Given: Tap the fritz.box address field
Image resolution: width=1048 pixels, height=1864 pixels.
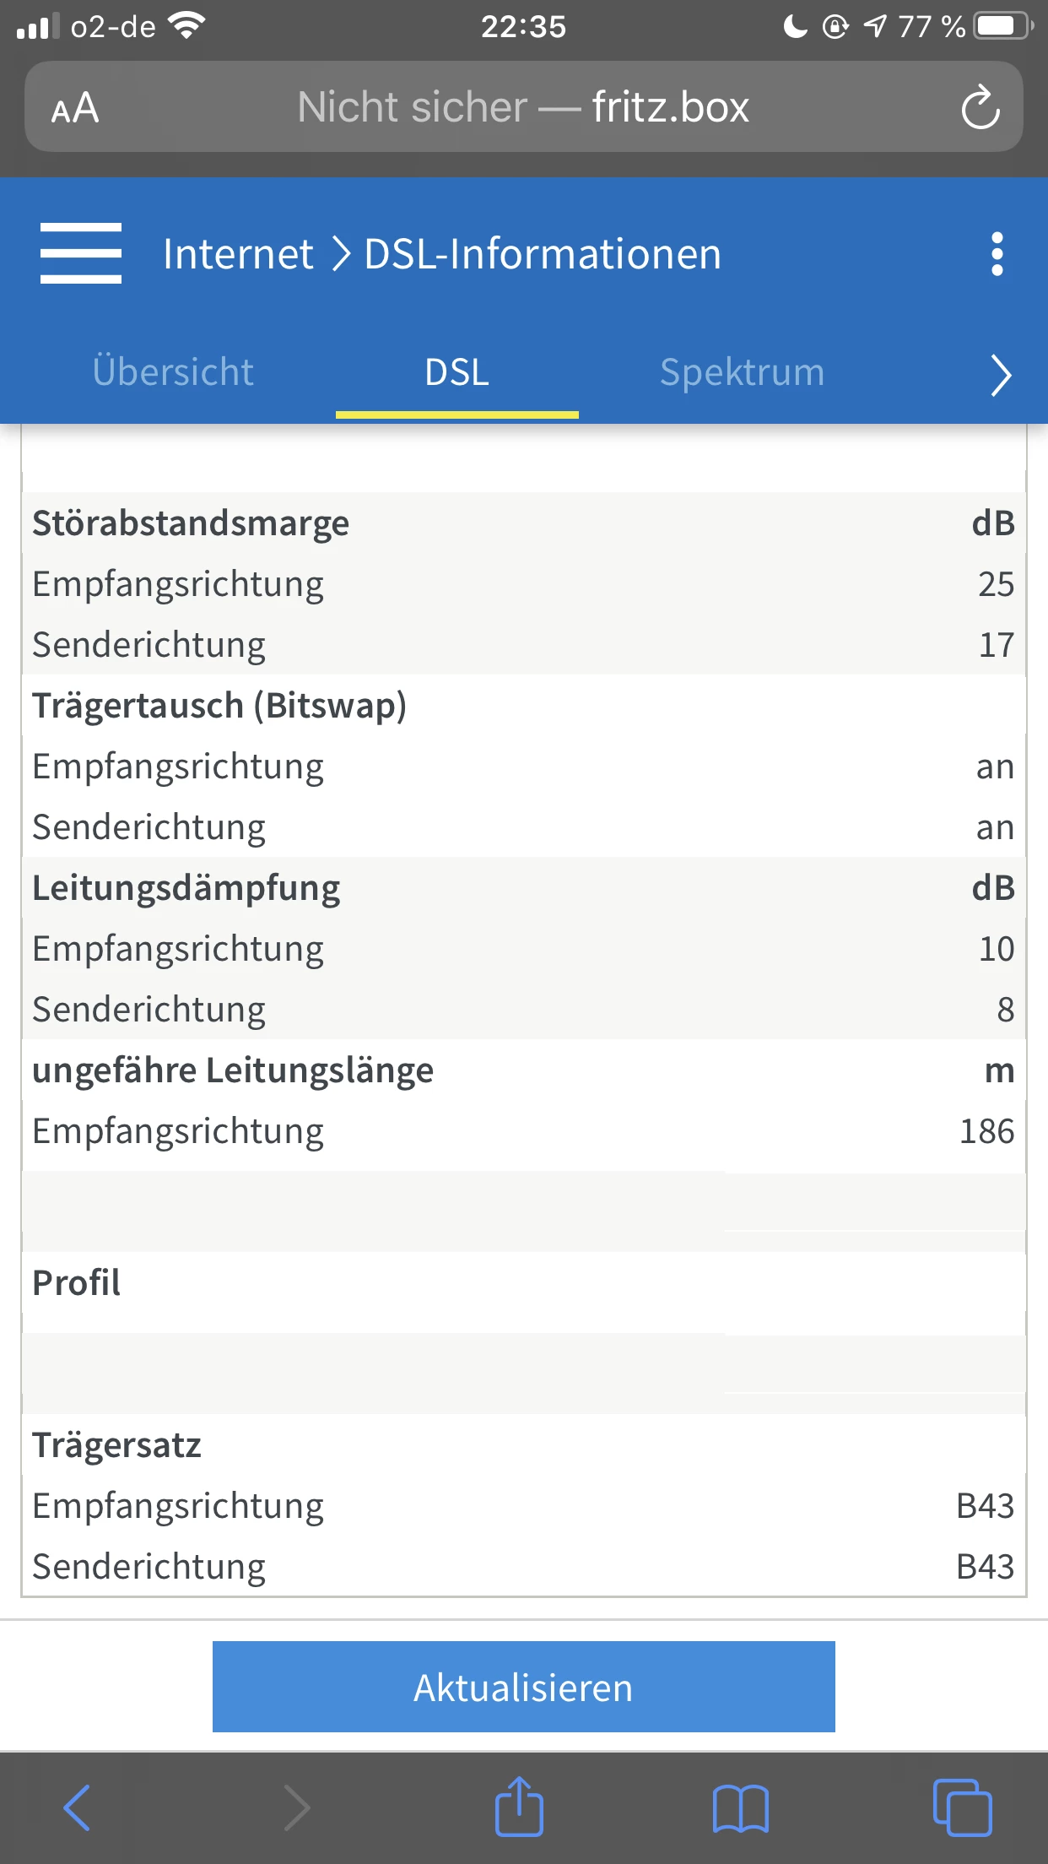Looking at the screenshot, I should 523,107.
